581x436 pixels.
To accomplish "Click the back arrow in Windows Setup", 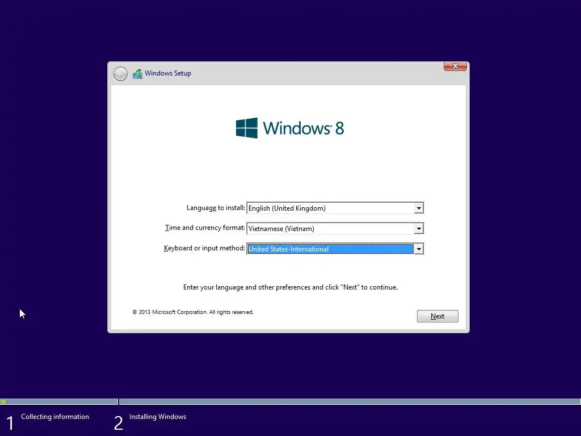I will coord(120,74).
